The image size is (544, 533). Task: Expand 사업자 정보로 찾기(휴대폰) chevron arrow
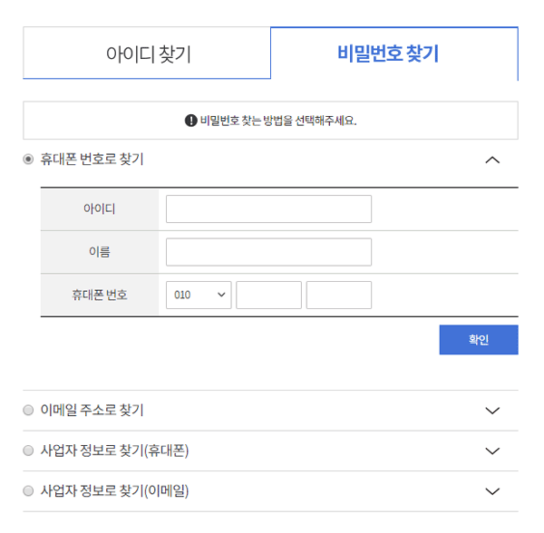tap(492, 451)
